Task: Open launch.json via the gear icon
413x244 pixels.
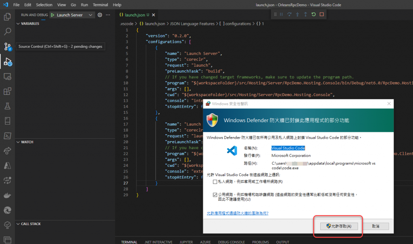Action: click(x=100, y=15)
